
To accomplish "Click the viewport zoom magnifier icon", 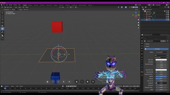I will tap(138, 20).
